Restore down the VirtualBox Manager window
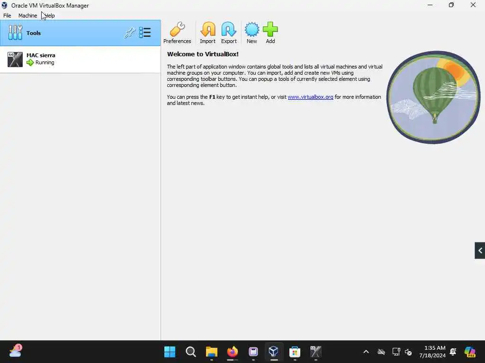 pos(451,5)
